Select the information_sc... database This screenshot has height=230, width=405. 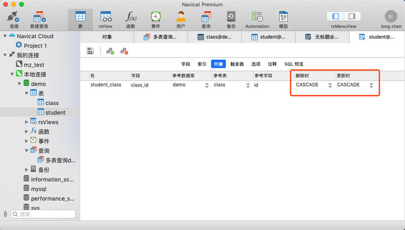pos(52,179)
